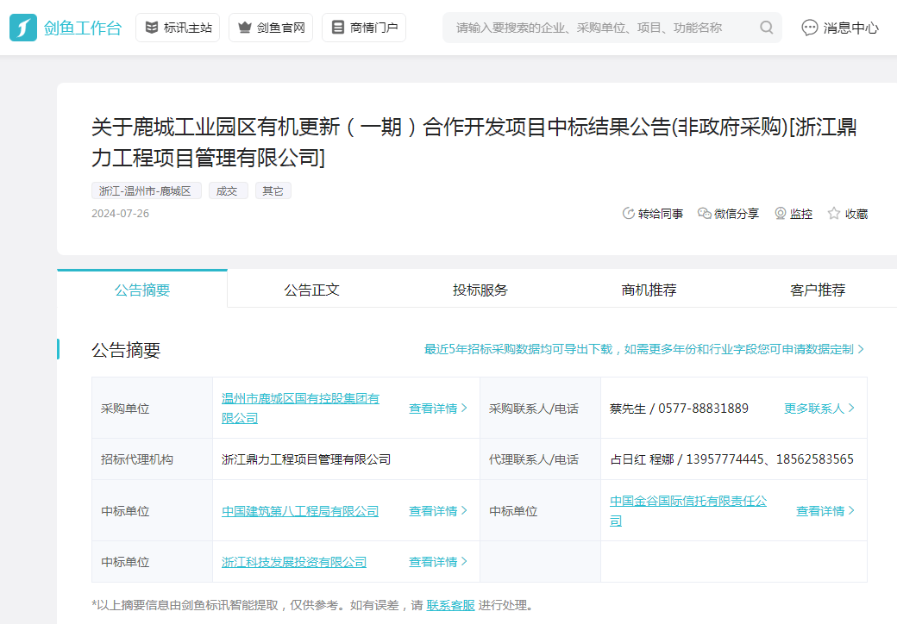View details for 中国金谷国际信托
The height and width of the screenshot is (624, 897).
pyautogui.click(x=825, y=511)
